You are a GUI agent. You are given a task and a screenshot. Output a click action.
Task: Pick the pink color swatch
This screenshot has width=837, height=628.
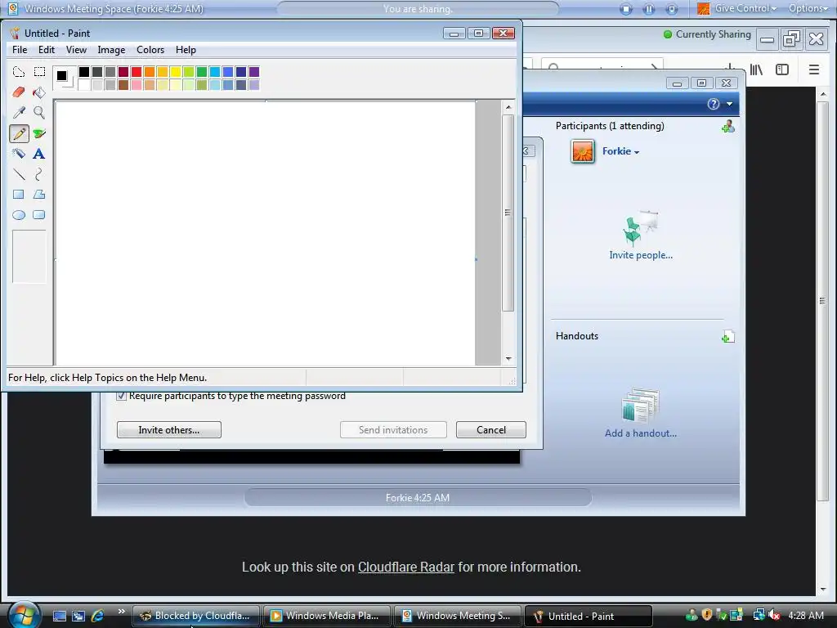[x=137, y=85]
